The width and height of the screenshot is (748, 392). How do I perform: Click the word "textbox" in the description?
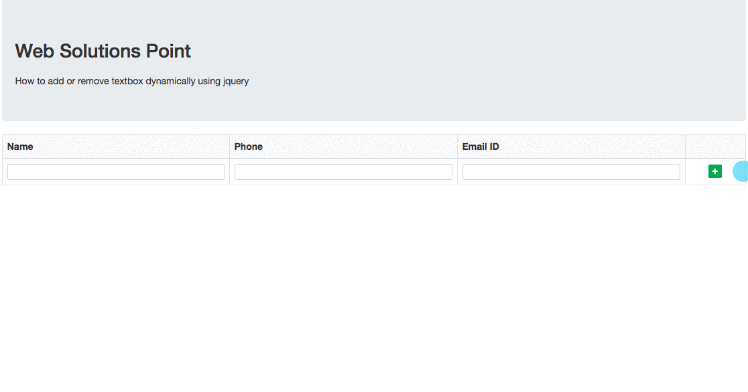(127, 82)
